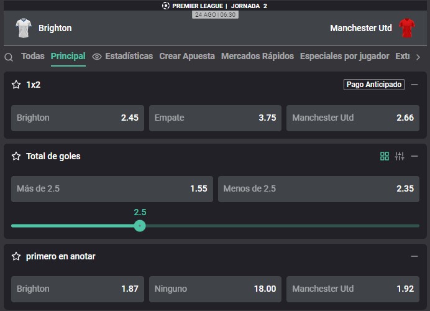Click the Brighton white jersey icon
The width and height of the screenshot is (430, 311).
24,28
